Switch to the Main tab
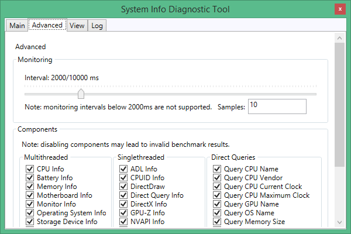Image resolution: width=351 pixels, height=234 pixels. point(17,26)
